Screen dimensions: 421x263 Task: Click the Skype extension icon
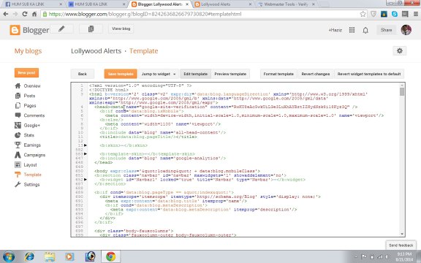395,14
